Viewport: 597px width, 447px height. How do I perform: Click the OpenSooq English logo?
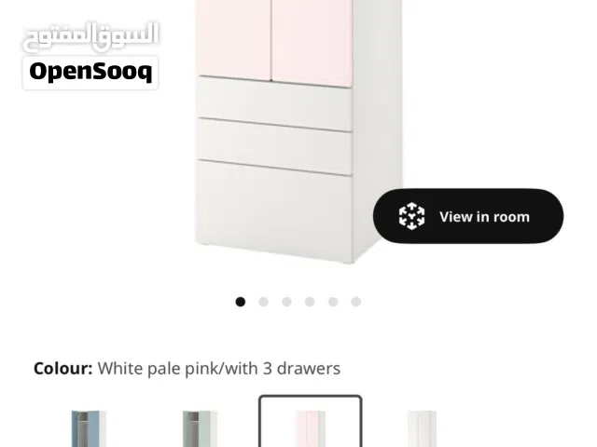point(90,73)
